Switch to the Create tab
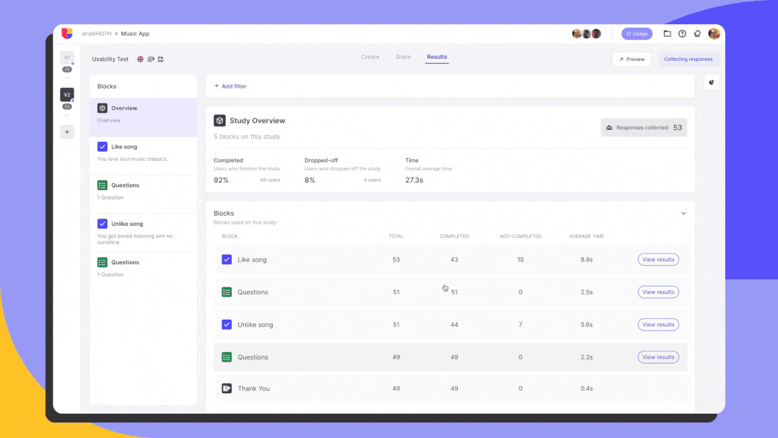The height and width of the screenshot is (438, 778). pos(370,57)
